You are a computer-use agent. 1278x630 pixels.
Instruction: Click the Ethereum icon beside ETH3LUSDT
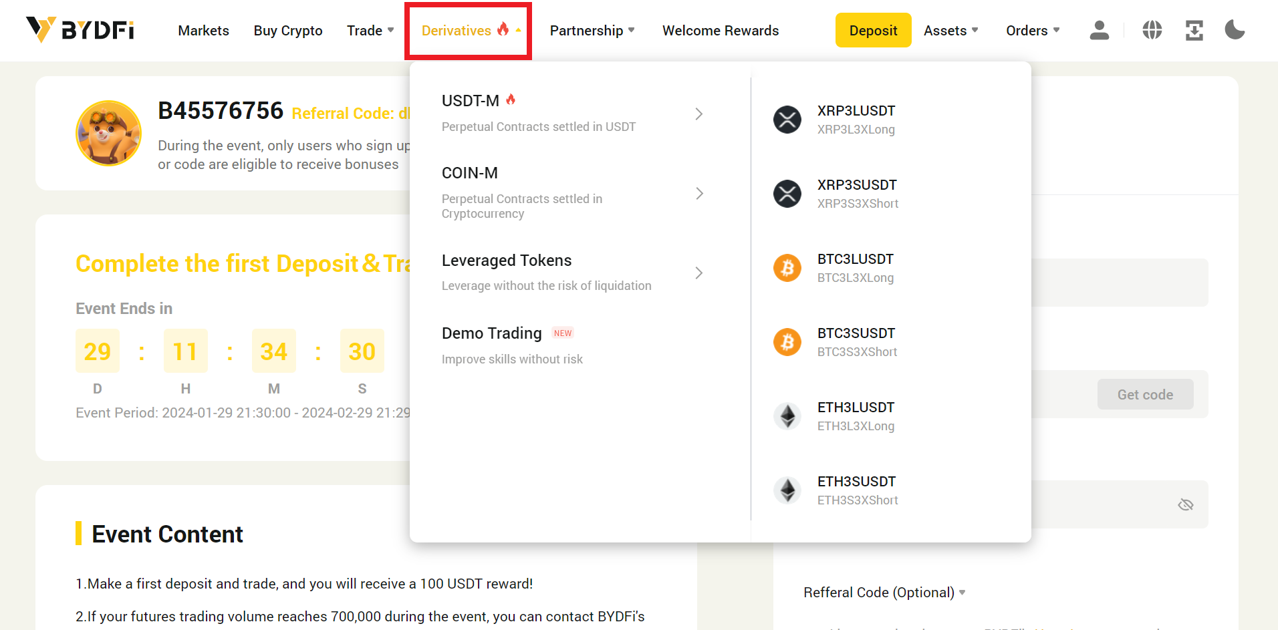click(787, 416)
